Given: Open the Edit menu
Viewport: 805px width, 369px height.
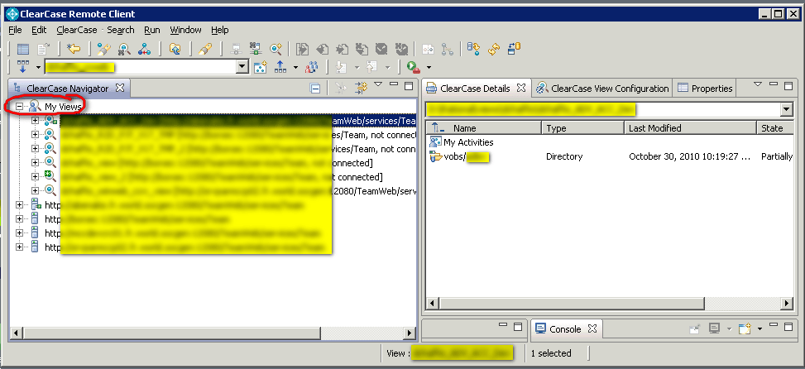Looking at the screenshot, I should click(39, 30).
